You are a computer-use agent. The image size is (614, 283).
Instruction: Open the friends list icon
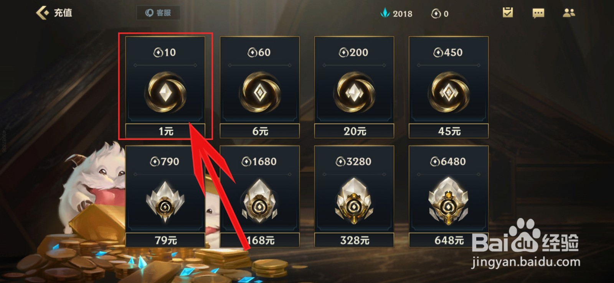569,13
